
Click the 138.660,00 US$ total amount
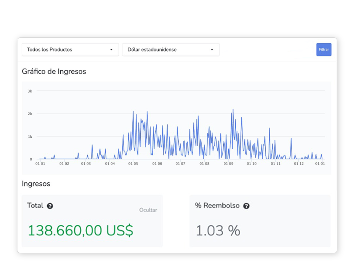(x=81, y=230)
